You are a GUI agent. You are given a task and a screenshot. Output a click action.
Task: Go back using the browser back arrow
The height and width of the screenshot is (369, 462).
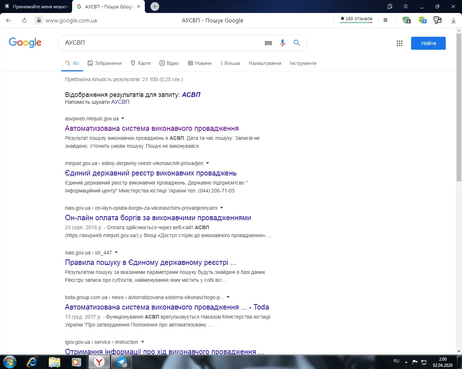[x=9, y=21]
